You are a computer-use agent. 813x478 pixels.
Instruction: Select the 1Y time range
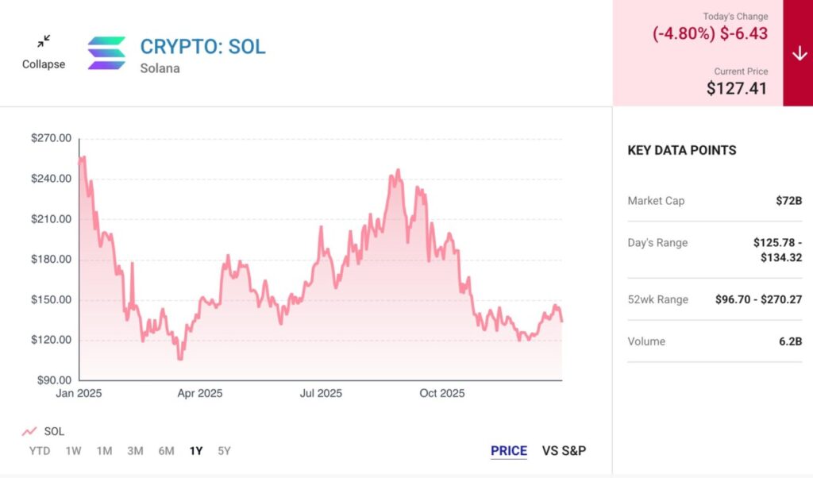196,451
